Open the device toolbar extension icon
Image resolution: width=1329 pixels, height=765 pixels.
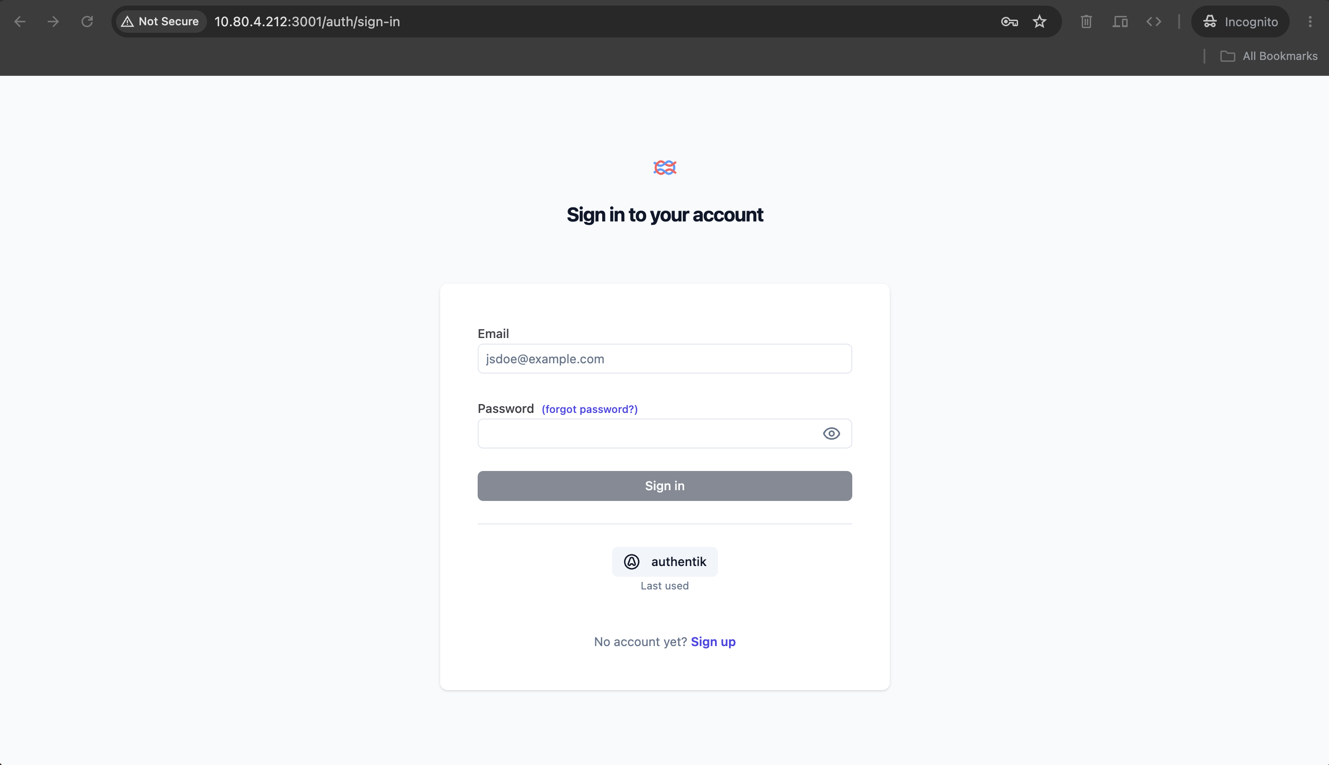coord(1120,22)
